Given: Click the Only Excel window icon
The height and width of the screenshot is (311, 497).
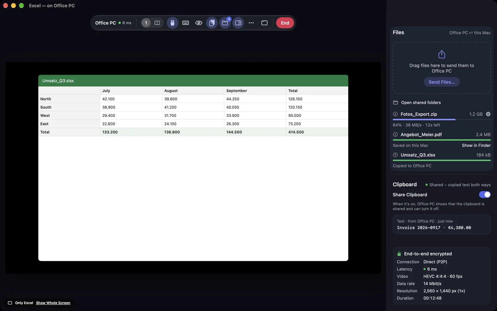Looking at the screenshot, I should pyautogui.click(x=10, y=303).
